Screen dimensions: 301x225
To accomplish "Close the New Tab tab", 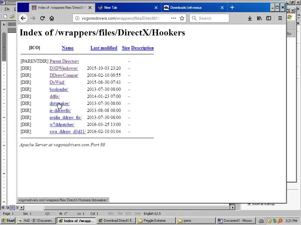I will point(156,8).
